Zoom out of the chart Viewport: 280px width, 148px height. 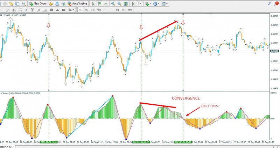click(x=119, y=3)
